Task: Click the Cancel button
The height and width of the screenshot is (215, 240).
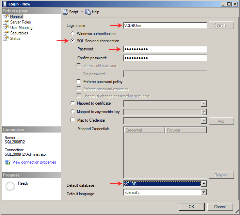Action: [220, 206]
